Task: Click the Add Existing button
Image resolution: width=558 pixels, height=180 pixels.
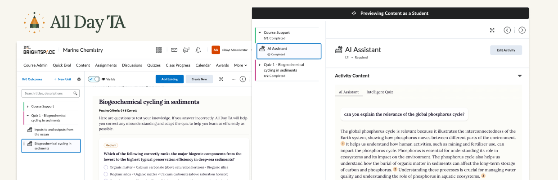Action: 170,79
